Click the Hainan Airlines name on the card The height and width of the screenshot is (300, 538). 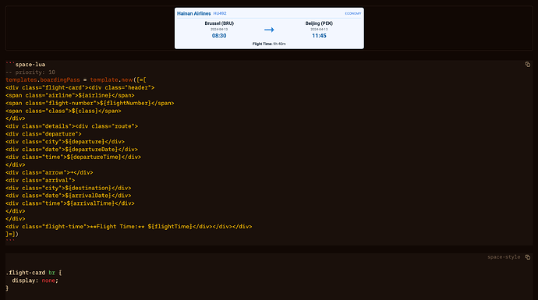(x=193, y=13)
